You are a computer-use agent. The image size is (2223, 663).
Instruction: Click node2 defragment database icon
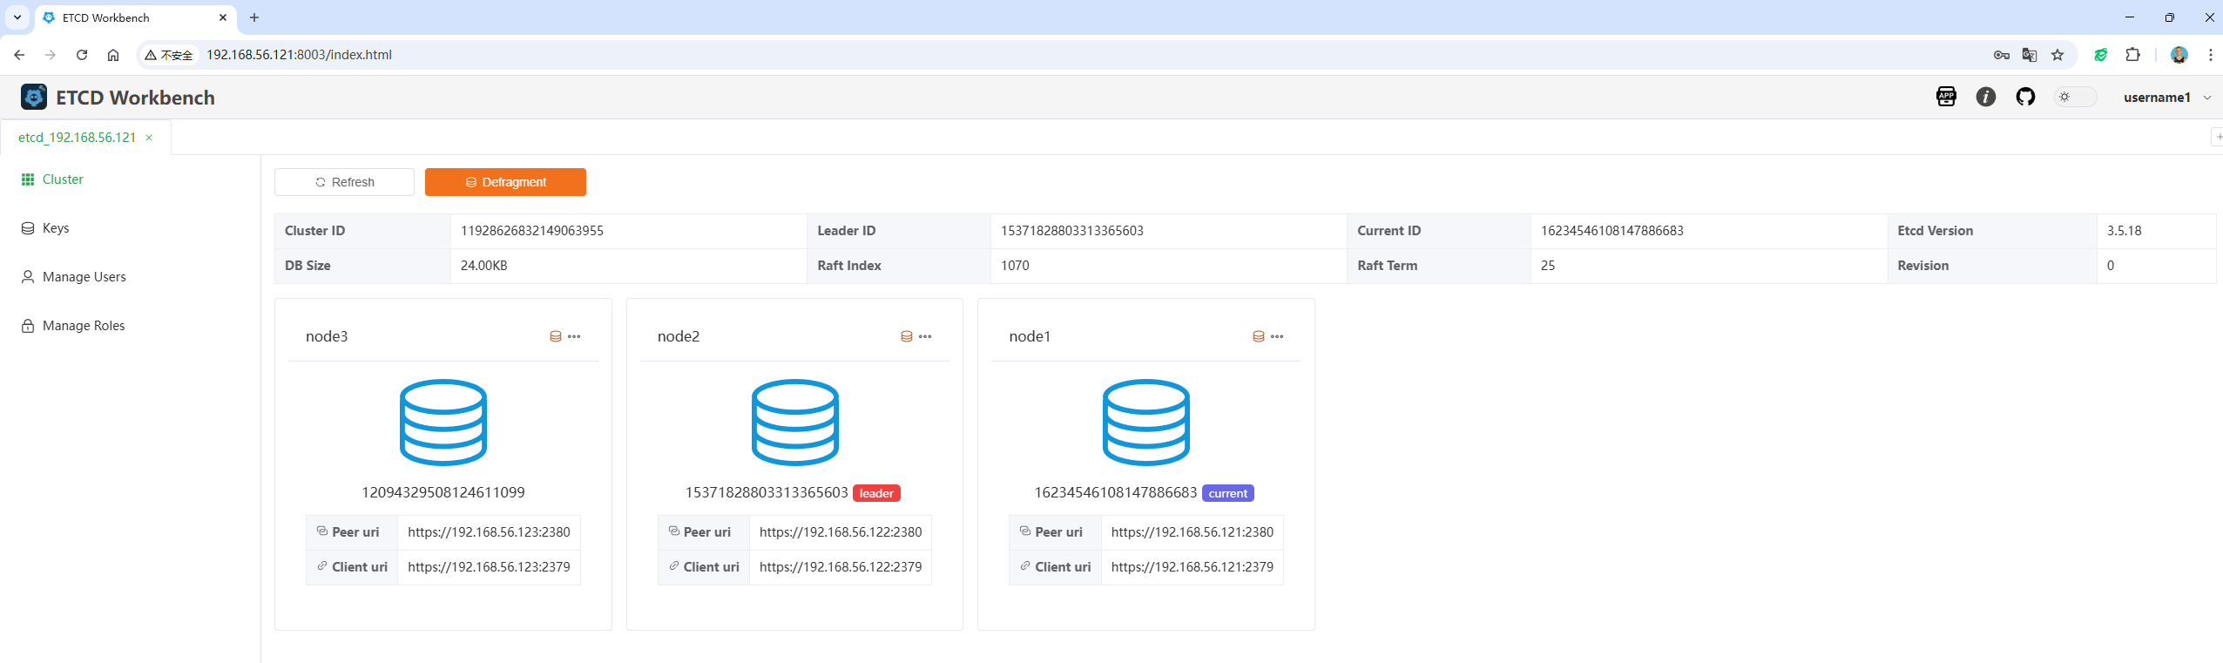[907, 336]
